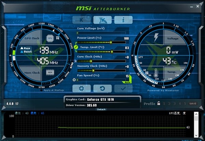Select profile slot 2
This screenshot has width=205, height=141.
point(169,104)
